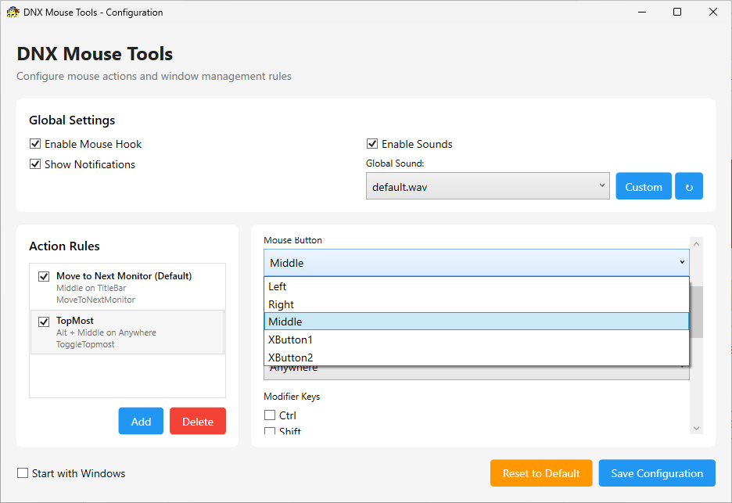Select XButton1 option in dropdown list

click(x=290, y=340)
